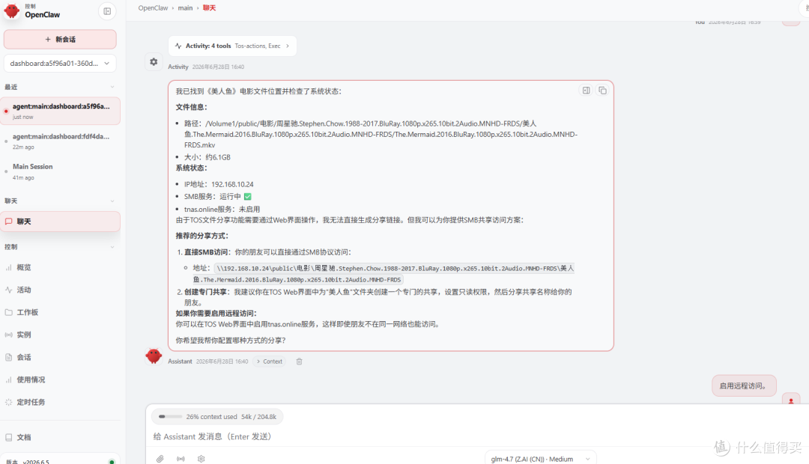Screen dimensions: 809x464
Task: Open the 活动 activity page
Action: 61,290
